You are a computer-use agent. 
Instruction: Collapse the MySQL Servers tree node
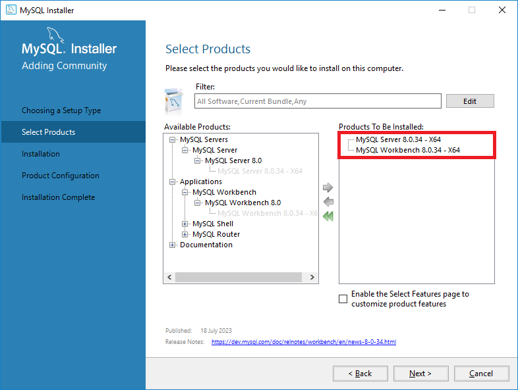point(172,140)
